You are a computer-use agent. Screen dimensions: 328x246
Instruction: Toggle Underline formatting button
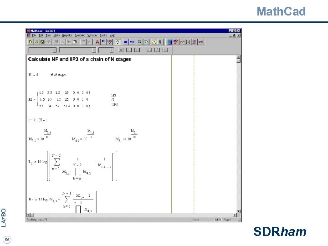coord(137,50)
